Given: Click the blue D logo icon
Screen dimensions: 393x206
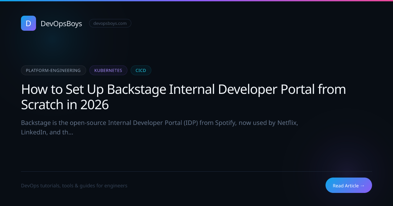Looking at the screenshot, I should click(28, 23).
